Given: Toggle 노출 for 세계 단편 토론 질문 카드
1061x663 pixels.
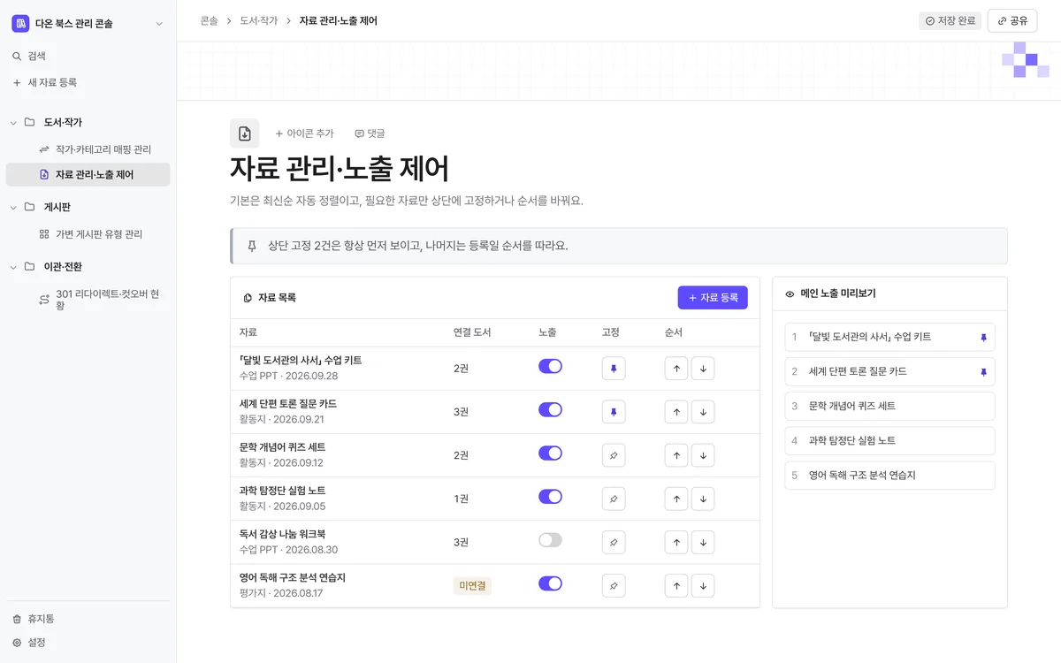Looking at the screenshot, I should click(550, 409).
